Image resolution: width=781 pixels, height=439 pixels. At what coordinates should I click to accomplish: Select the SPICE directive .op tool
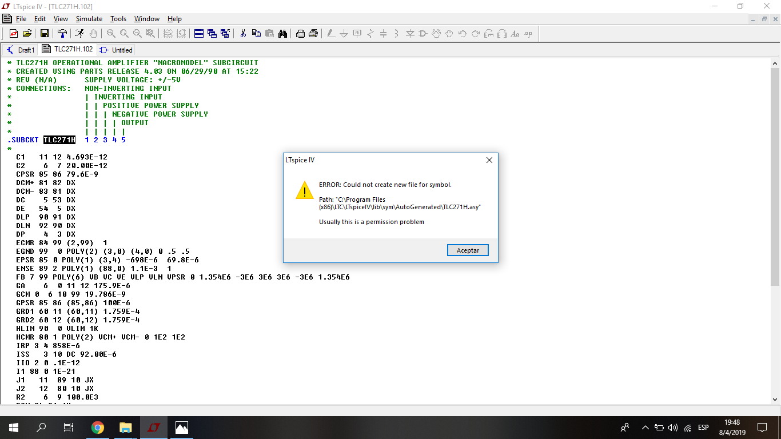point(528,34)
